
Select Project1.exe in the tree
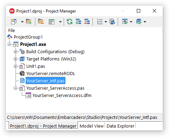[33, 44]
